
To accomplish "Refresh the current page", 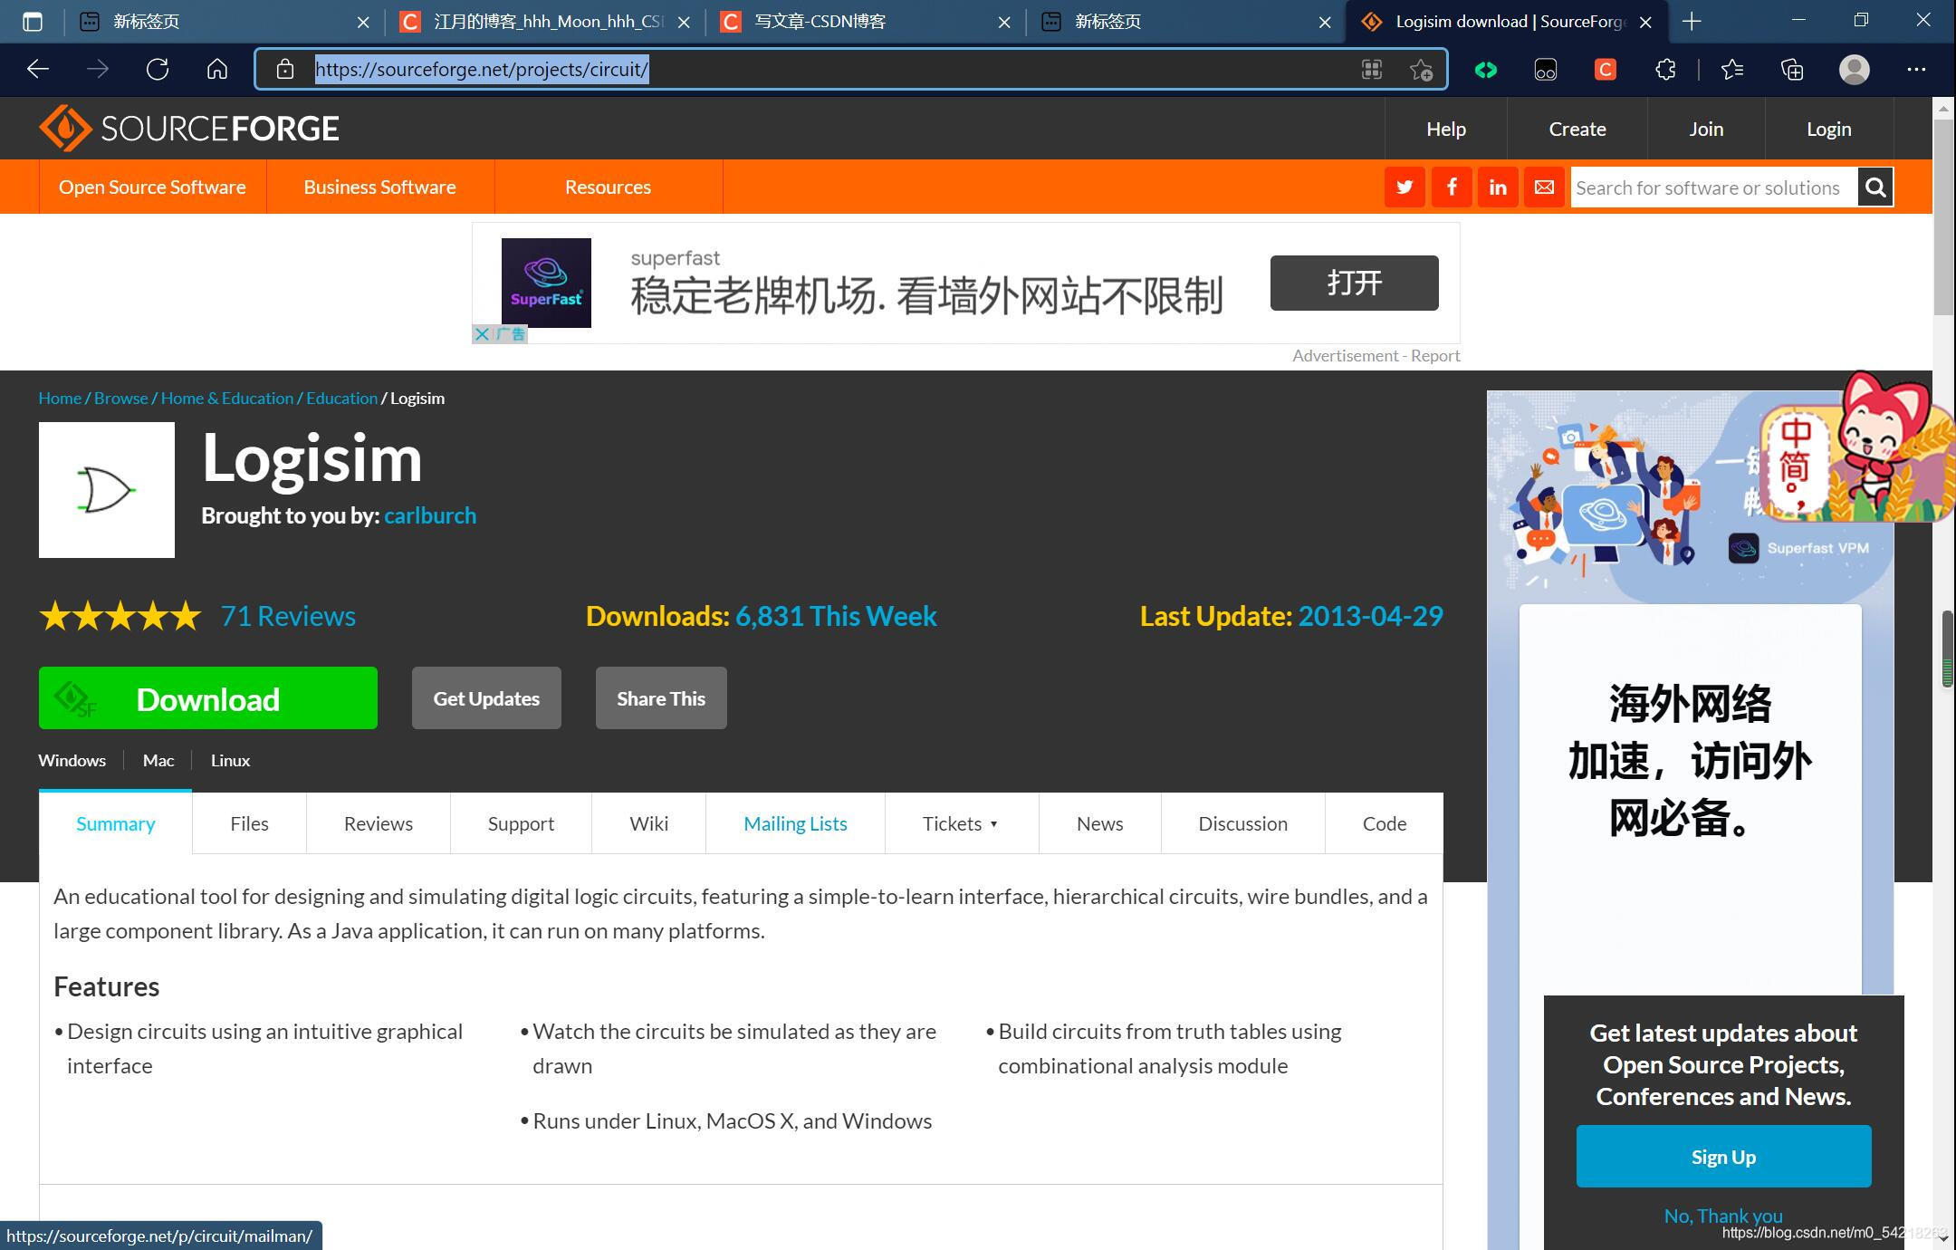I will pyautogui.click(x=158, y=69).
